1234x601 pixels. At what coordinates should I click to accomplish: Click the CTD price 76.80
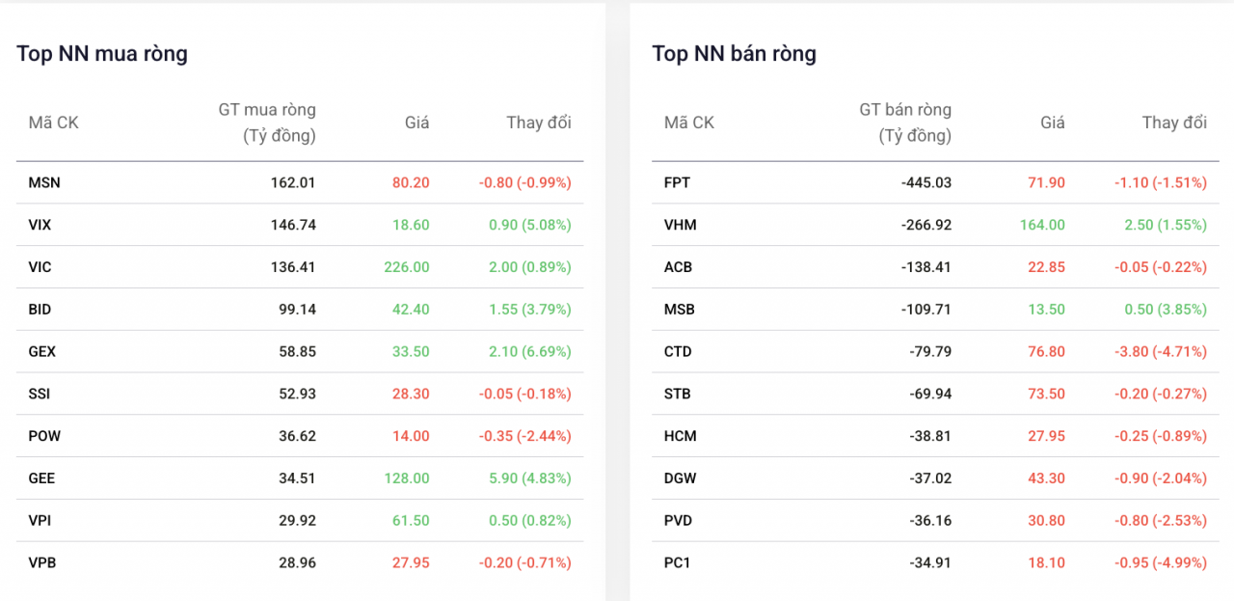click(x=1046, y=352)
